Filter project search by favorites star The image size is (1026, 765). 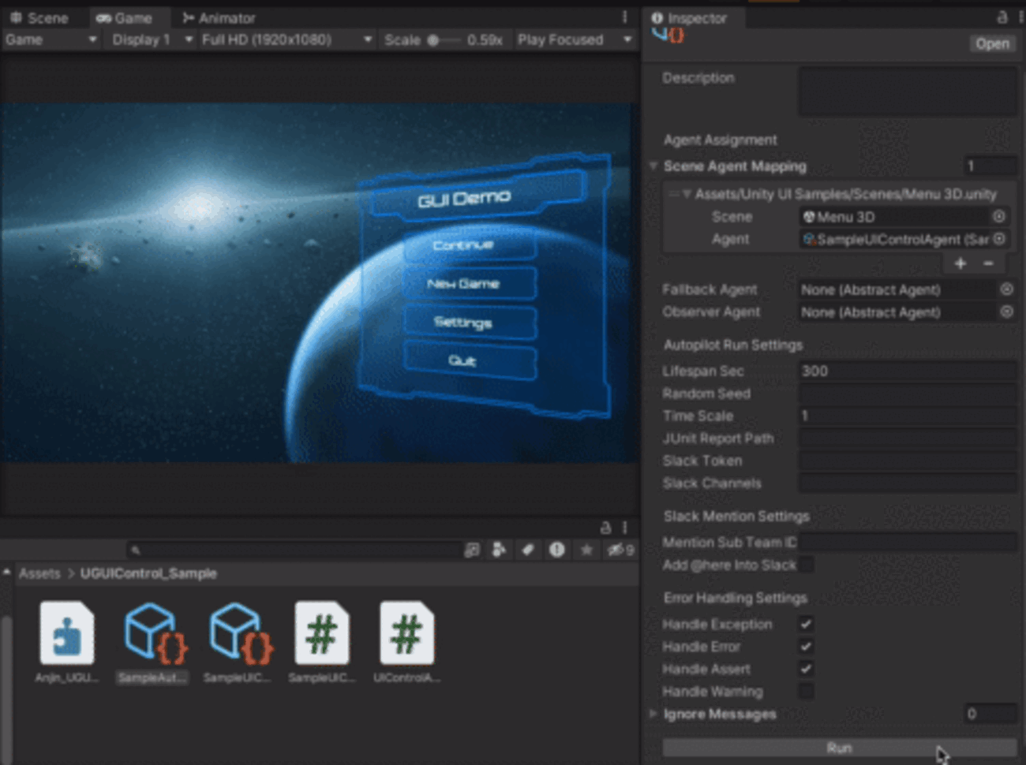[x=586, y=550]
